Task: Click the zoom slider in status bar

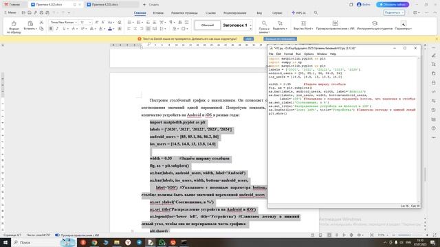Action: tap(410, 235)
